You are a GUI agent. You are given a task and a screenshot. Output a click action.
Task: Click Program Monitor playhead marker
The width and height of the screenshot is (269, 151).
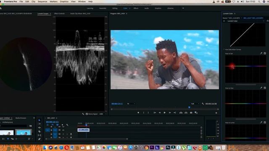pos(189,107)
